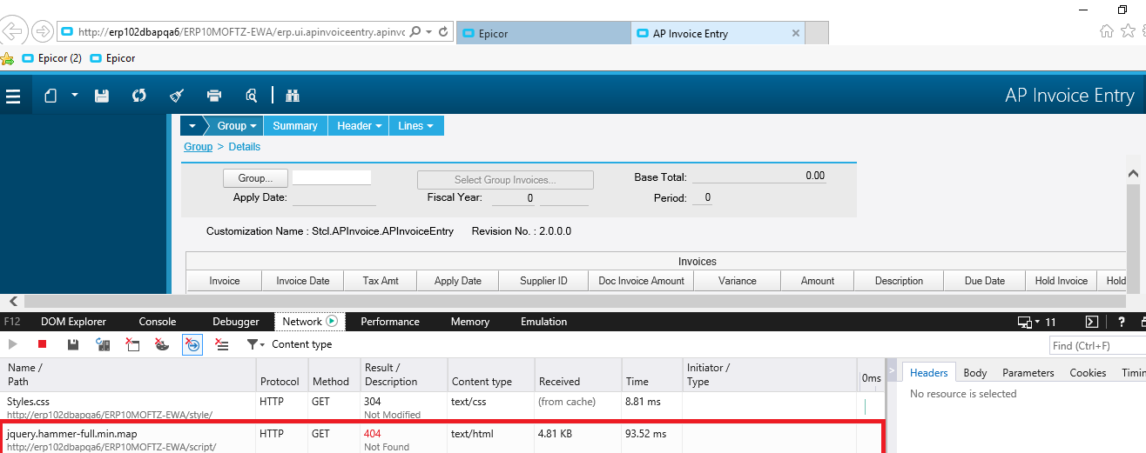
Task: Click the New document icon
Action: [x=51, y=96]
